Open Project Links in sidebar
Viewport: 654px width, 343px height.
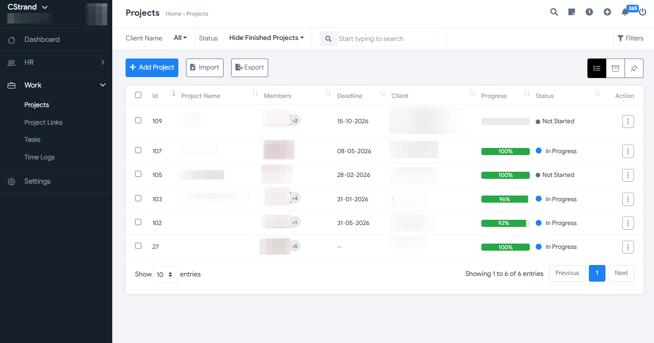point(43,122)
